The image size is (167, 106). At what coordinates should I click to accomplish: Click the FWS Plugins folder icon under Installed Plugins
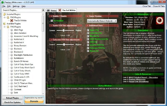(8, 17)
